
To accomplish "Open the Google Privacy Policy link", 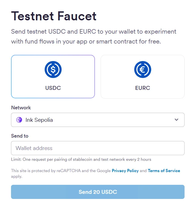I will point(125,171).
